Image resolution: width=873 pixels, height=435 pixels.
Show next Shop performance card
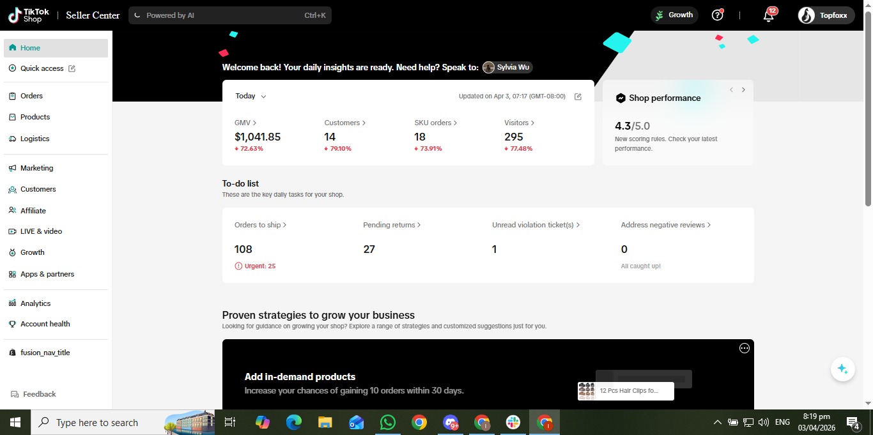[743, 90]
